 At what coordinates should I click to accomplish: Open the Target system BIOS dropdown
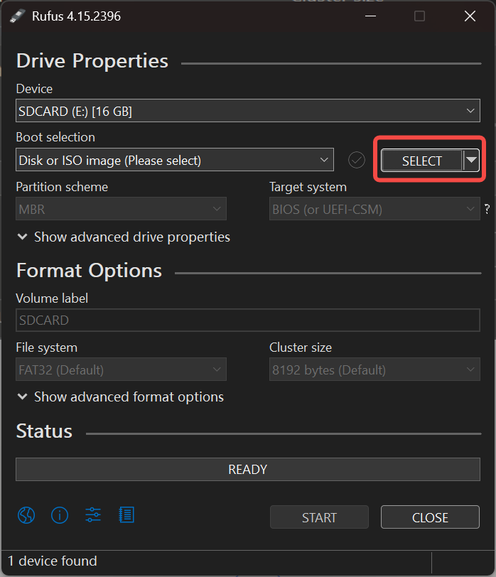[374, 209]
